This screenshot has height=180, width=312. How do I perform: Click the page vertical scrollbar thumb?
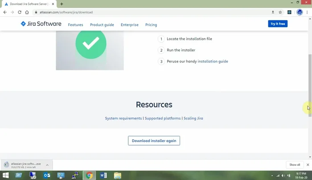click(310, 86)
